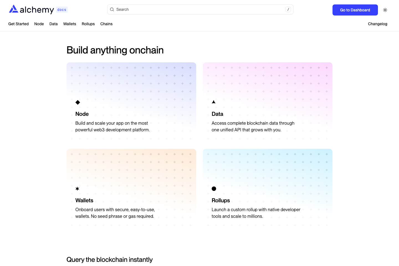Click the triangle icon on the Data card

tap(214, 102)
